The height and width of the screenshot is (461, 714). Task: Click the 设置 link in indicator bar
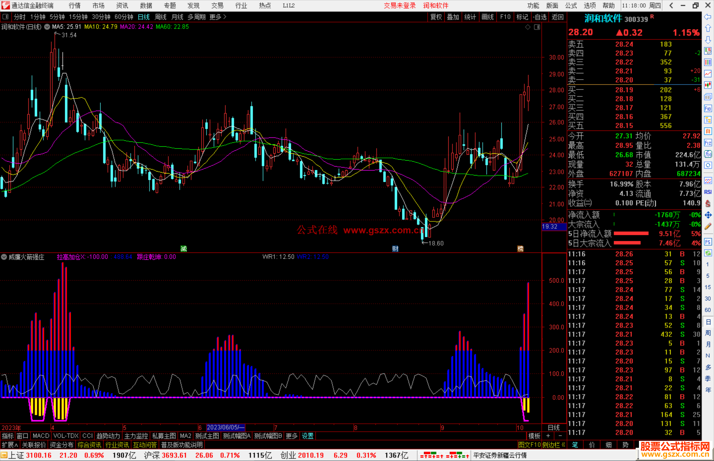click(x=307, y=436)
